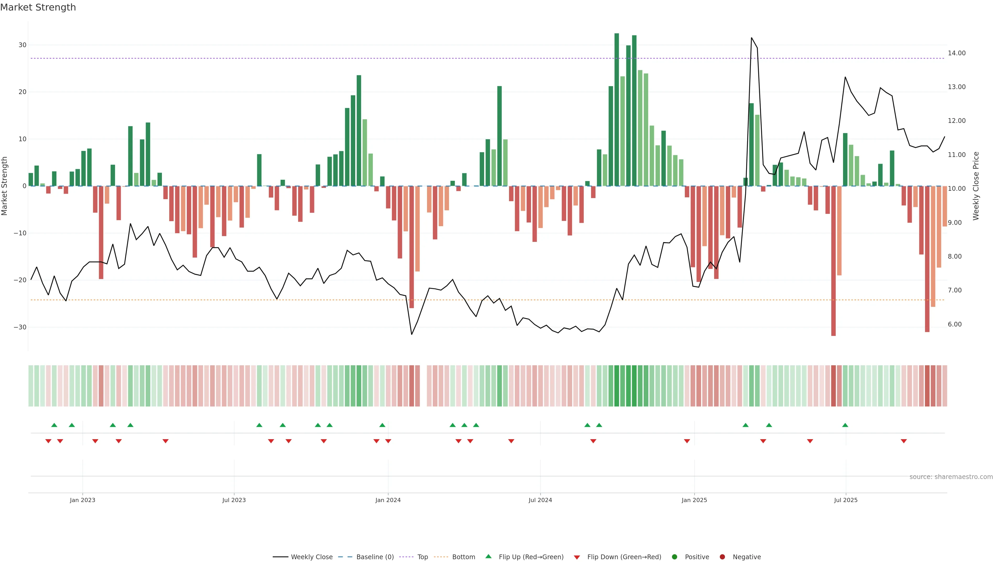Screen dimensions: 1006x566
Task: Click the Jan 2024 x-axis label
Action: point(388,500)
